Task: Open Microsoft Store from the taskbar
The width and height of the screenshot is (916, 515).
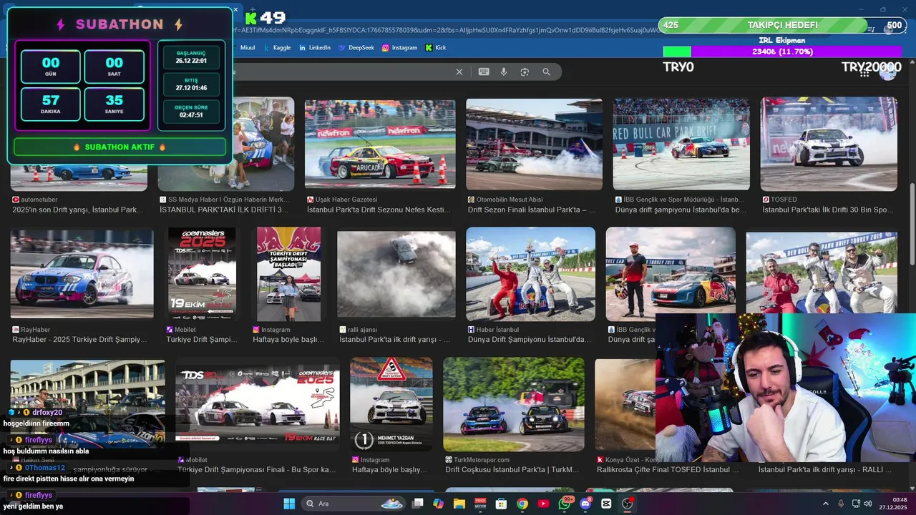Action: (502, 504)
